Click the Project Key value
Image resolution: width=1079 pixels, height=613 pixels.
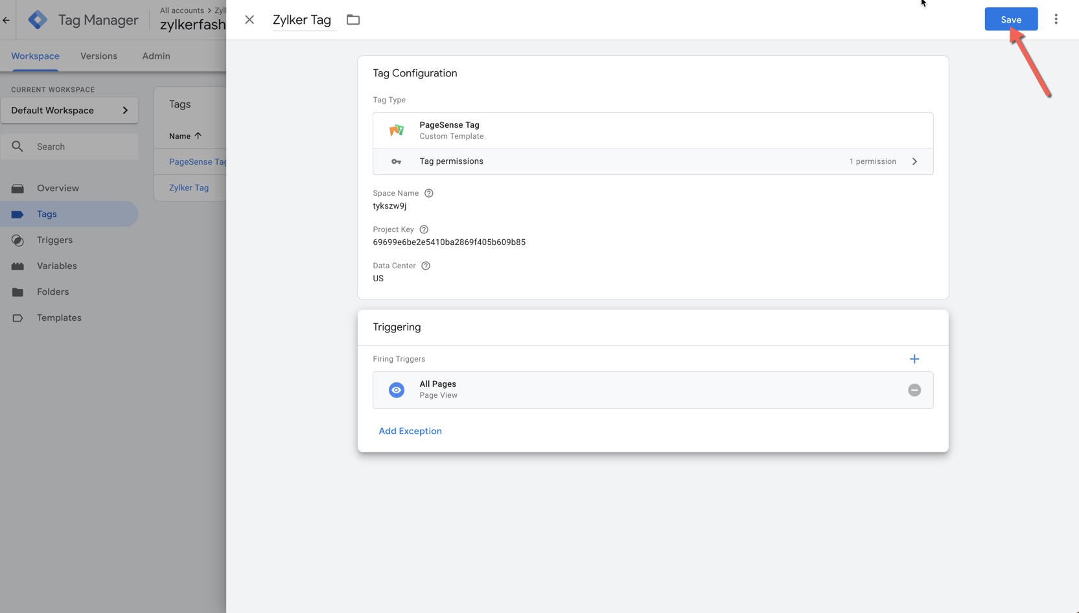pos(449,242)
